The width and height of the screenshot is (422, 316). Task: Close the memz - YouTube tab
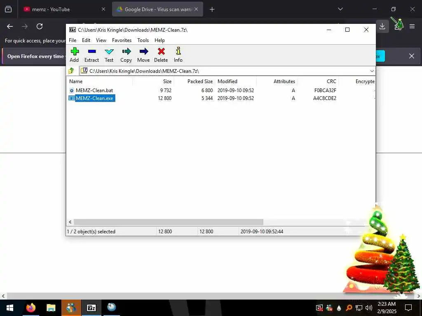pos(103,9)
